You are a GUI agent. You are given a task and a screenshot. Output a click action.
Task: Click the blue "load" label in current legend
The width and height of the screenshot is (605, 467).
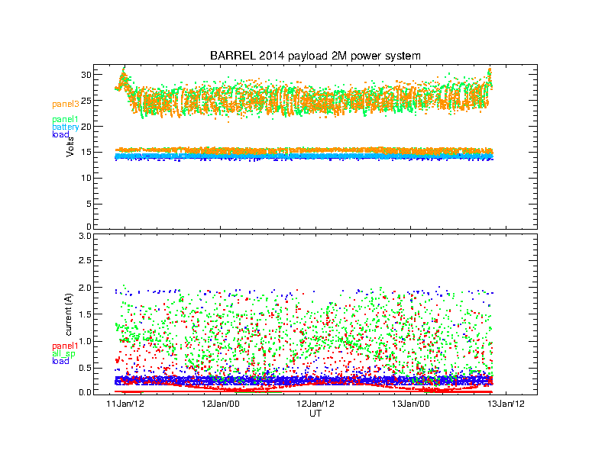[x=60, y=361]
